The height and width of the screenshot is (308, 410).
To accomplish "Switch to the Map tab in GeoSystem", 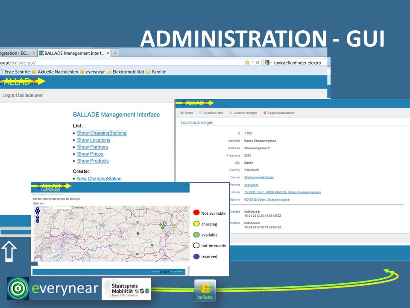I will (41, 204).
